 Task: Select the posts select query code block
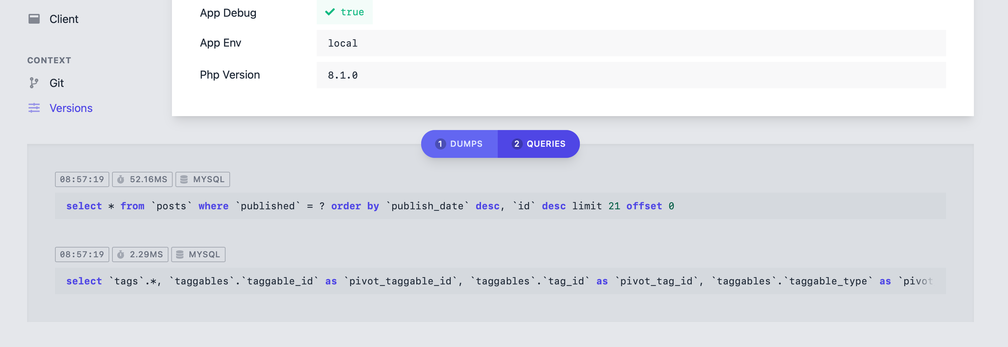(x=500, y=206)
